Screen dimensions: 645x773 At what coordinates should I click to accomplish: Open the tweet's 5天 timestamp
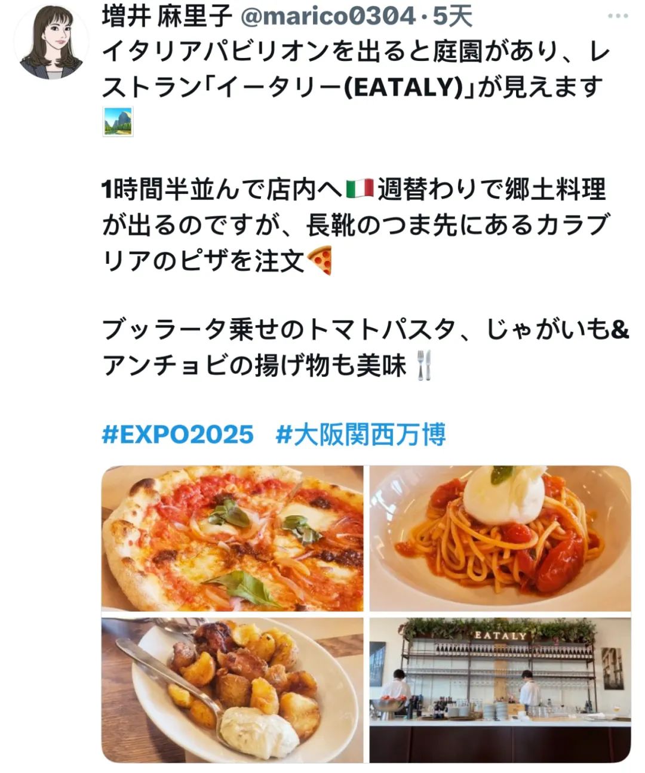pyautogui.click(x=451, y=17)
